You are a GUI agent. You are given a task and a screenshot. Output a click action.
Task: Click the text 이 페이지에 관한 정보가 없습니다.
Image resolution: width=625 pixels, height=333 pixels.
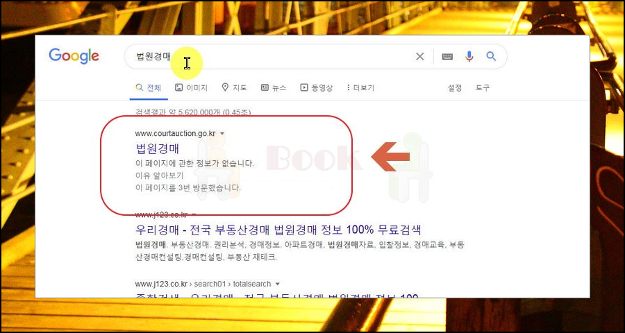[194, 163]
